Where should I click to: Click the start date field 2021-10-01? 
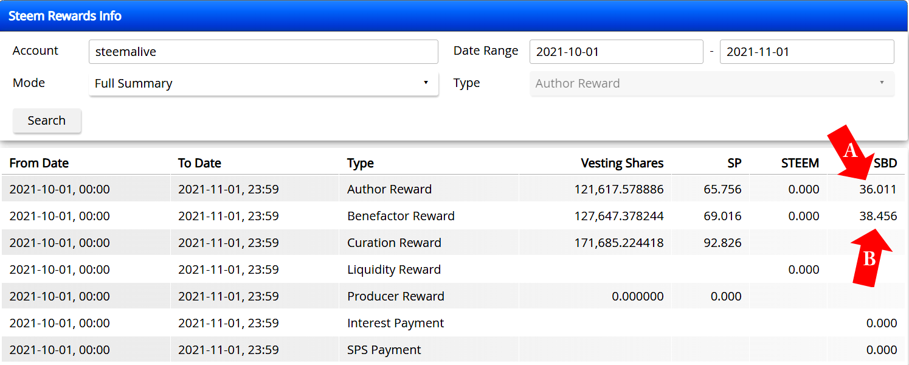[617, 52]
